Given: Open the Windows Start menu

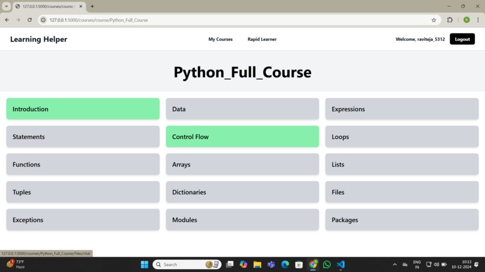Looking at the screenshot, I should 144,265.
